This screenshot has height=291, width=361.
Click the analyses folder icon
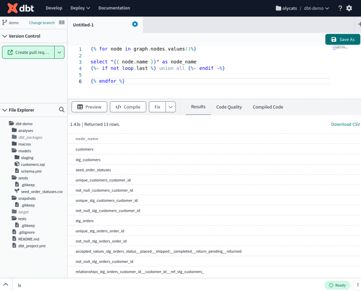click(14, 130)
